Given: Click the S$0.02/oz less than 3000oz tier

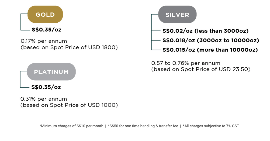Looking at the screenshot, I should (206, 31).
